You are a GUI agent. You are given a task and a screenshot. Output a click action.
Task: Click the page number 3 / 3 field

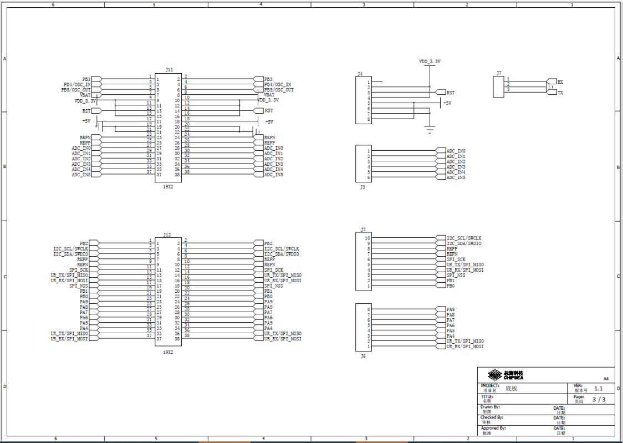(599, 399)
